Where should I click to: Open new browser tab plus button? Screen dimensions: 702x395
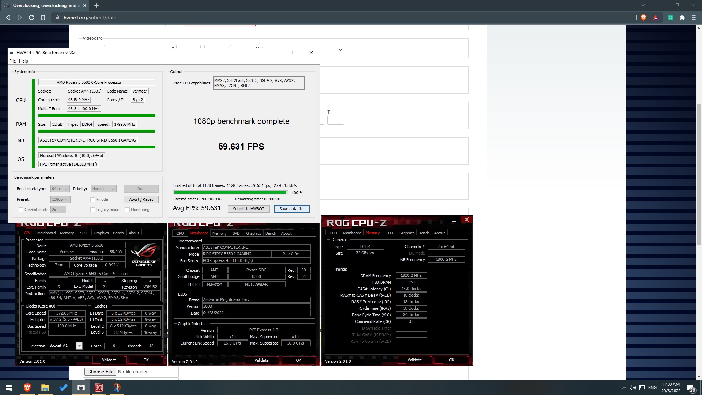97,5
